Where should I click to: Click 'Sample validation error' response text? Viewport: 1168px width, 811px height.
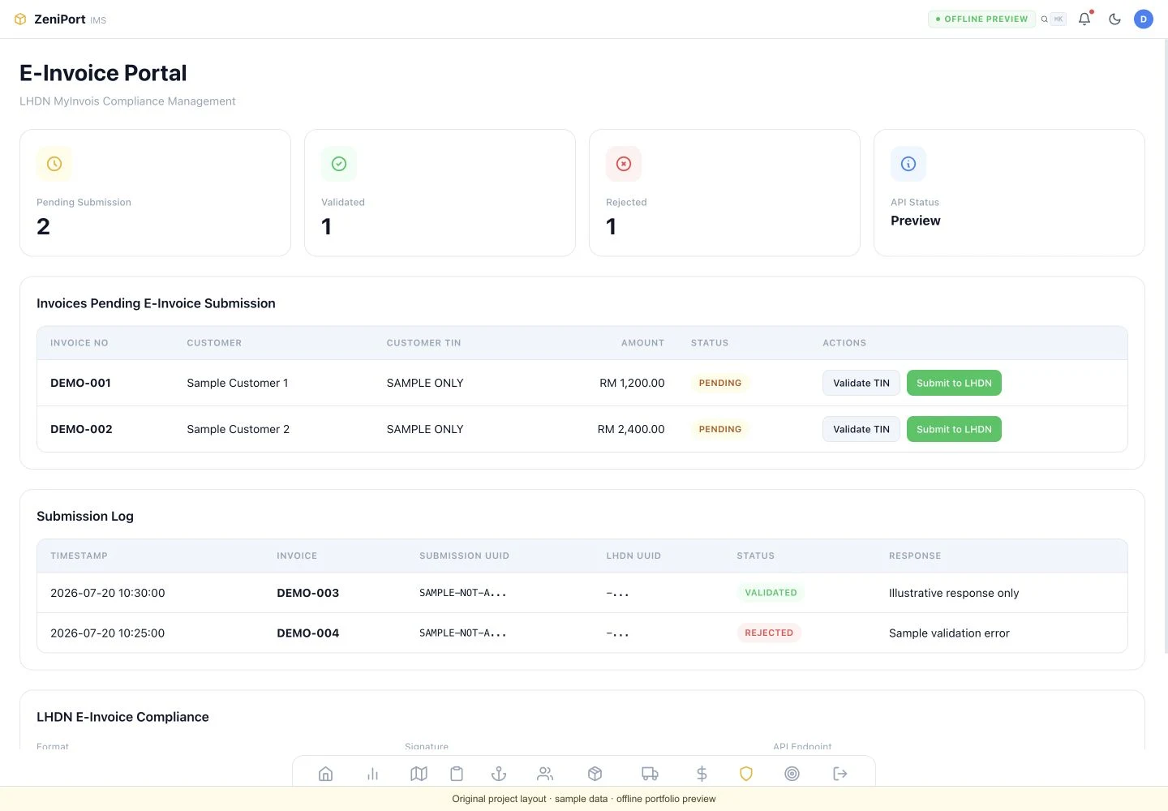pyautogui.click(x=949, y=633)
